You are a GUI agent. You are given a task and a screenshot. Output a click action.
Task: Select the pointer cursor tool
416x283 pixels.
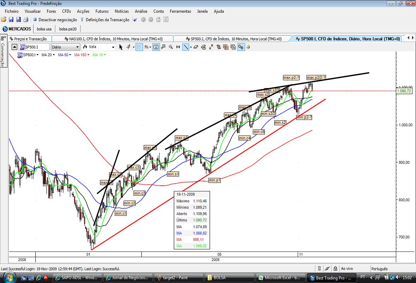coord(121,47)
